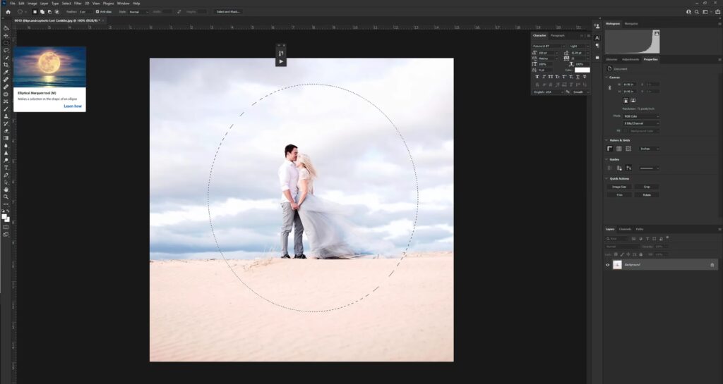Select the Crop tool
Screen dimensions: 723x384
tap(6, 65)
